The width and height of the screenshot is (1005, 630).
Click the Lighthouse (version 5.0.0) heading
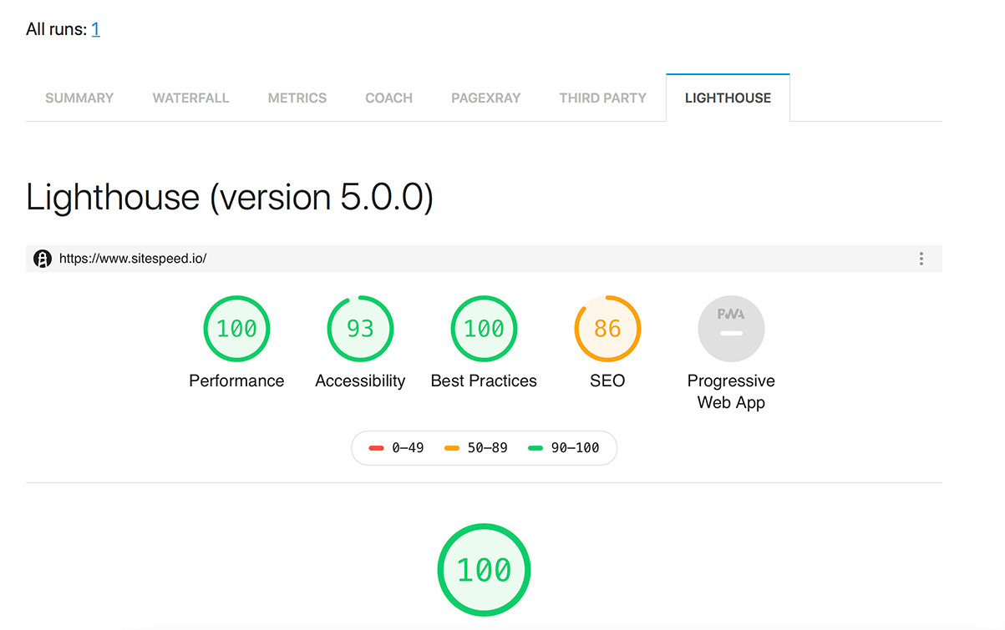tap(230, 198)
